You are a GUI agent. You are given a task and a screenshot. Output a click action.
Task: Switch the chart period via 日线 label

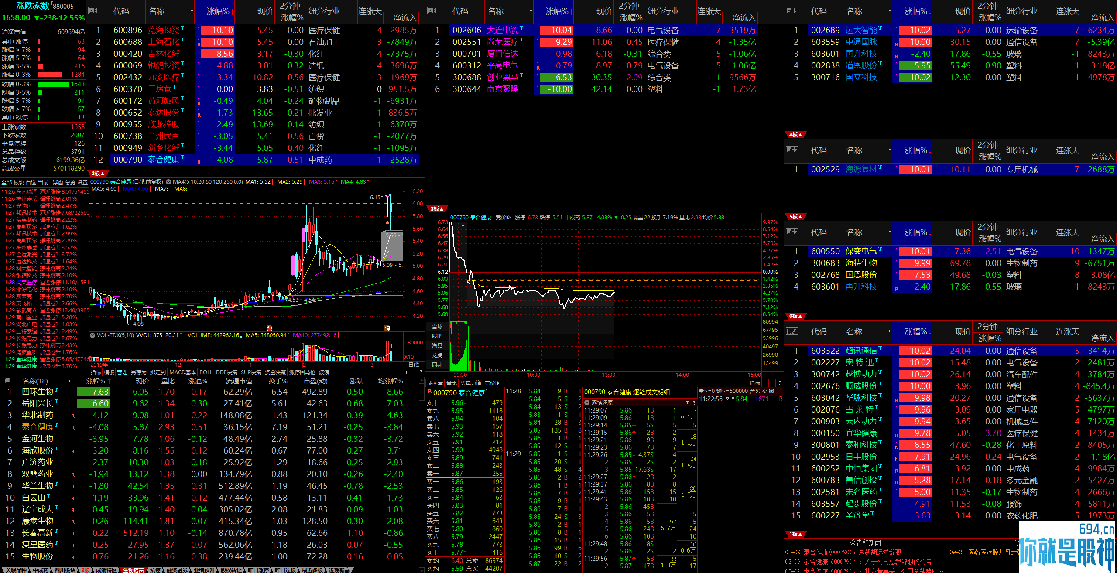click(414, 365)
